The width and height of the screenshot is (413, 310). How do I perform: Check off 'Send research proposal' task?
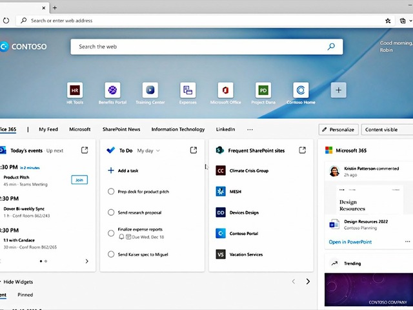(x=111, y=212)
